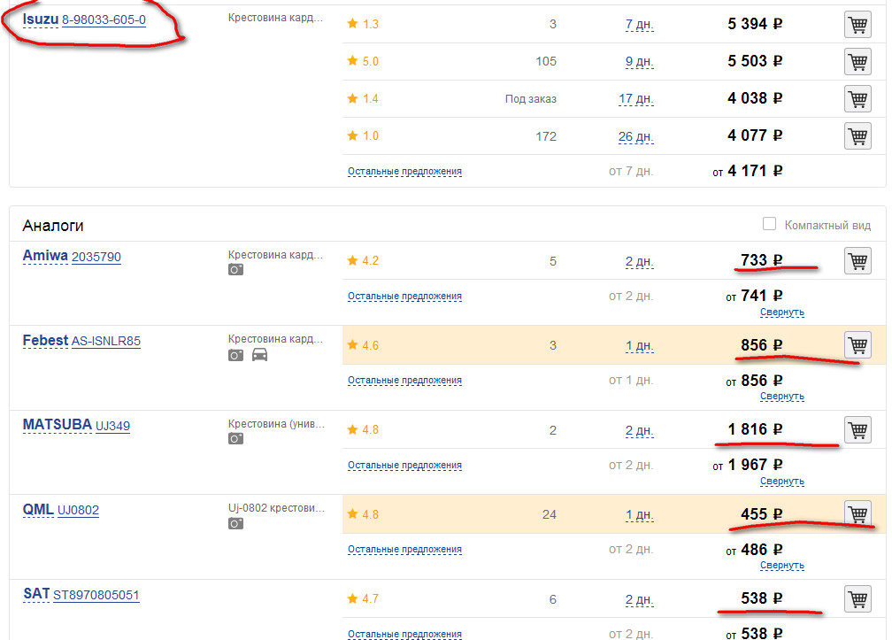Click the quantity 105 in Isuzu row
892x640 pixels.
(546, 61)
